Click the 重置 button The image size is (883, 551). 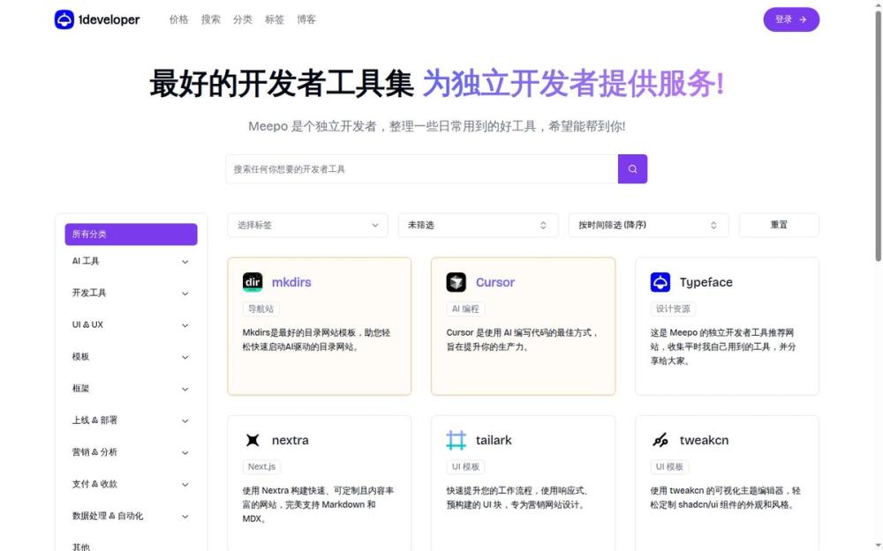click(779, 225)
